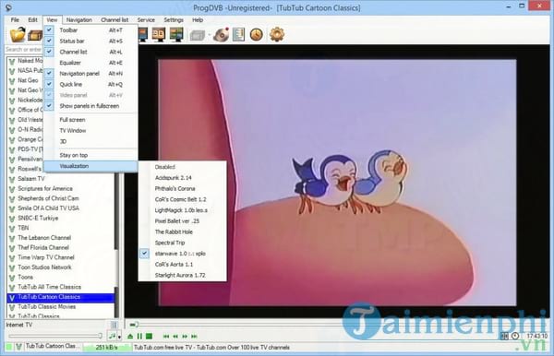Select Starlight Aurora 1.72 visualization

click(182, 275)
